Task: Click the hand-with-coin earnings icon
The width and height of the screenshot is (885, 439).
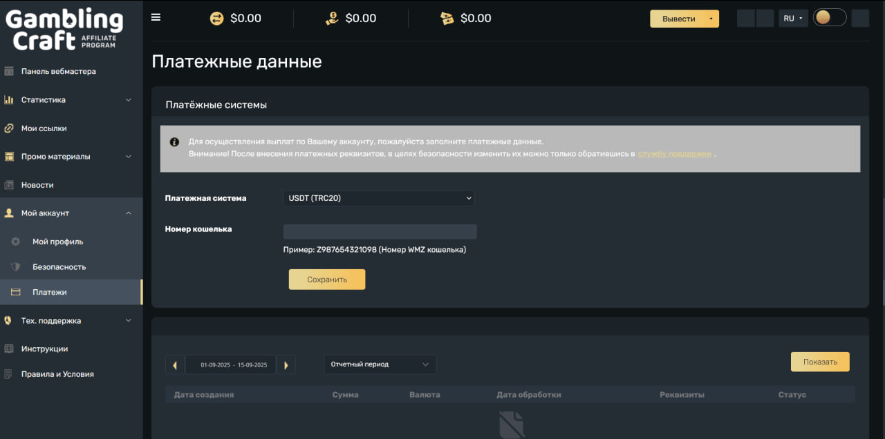Action: click(332, 19)
